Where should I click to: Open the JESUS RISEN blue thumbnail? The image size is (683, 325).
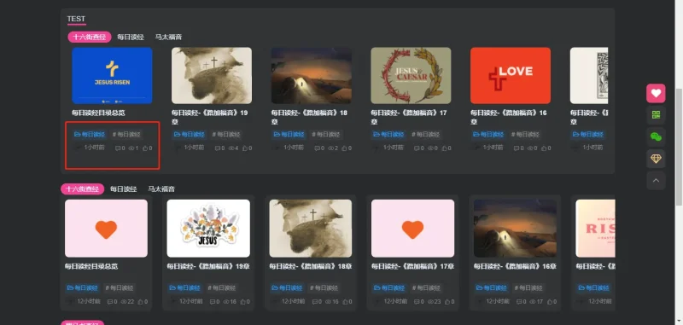point(112,76)
